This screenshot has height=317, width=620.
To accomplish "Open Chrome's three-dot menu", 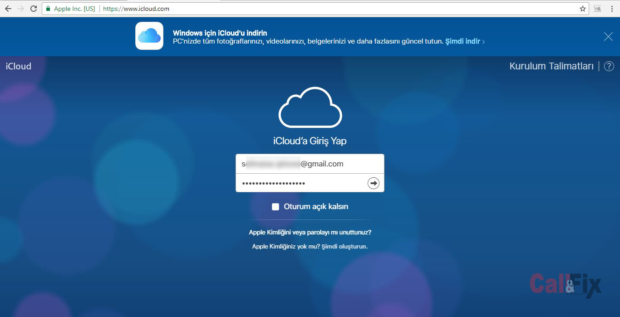I will coord(612,8).
